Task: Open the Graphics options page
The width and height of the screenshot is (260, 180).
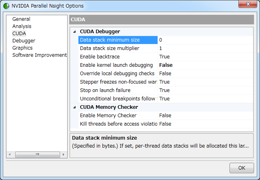Action: 22,48
